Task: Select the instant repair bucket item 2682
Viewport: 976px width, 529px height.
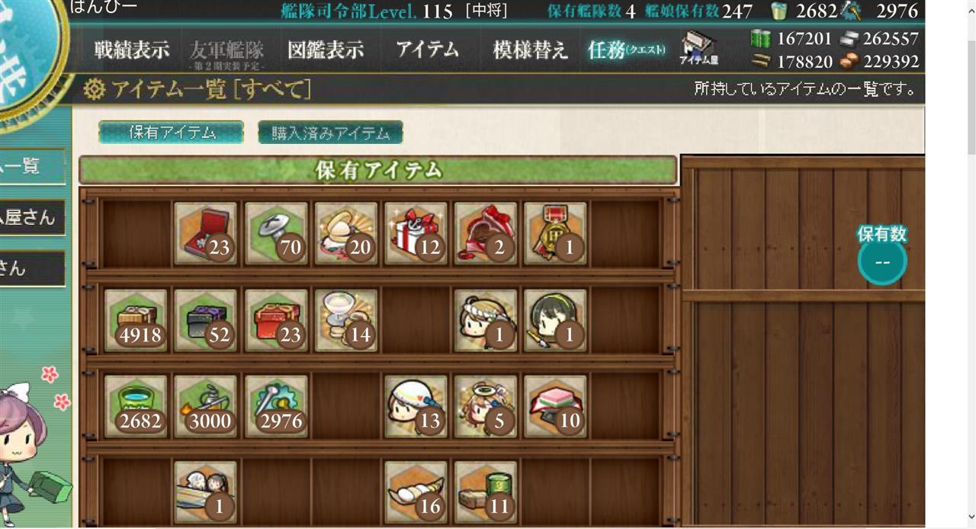Action: click(136, 406)
